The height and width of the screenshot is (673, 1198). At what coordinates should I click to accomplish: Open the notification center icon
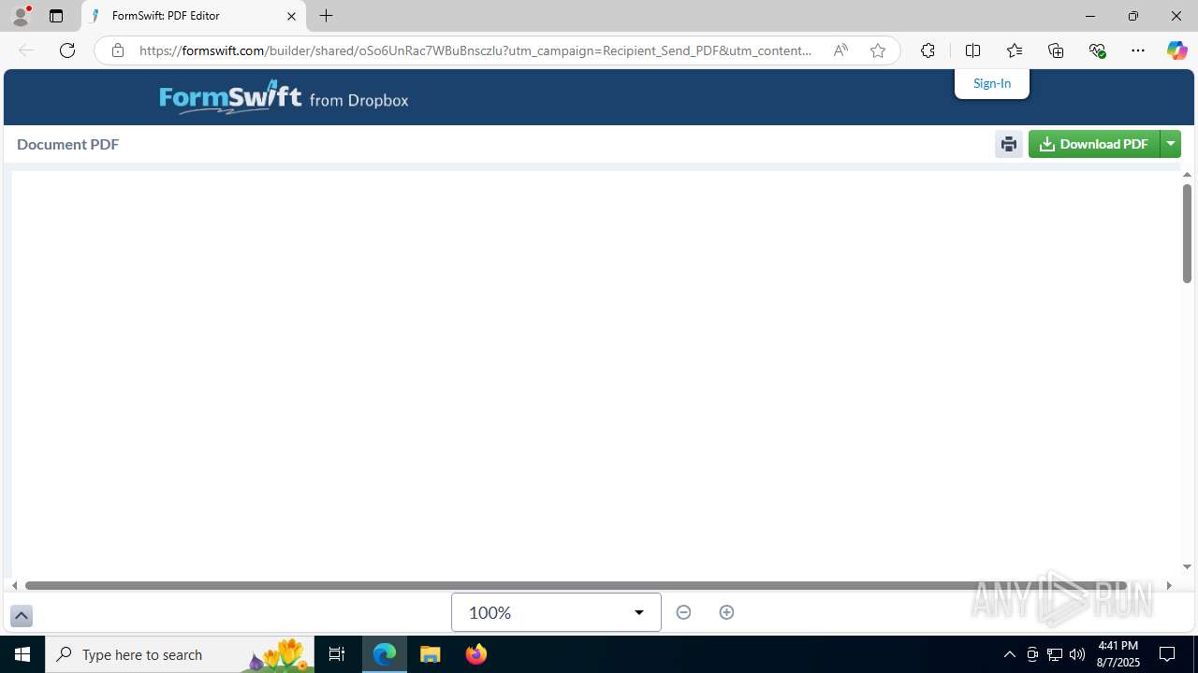[x=1167, y=654]
